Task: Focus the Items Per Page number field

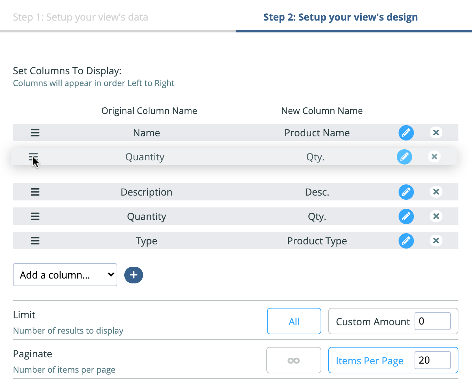Action: [x=433, y=360]
